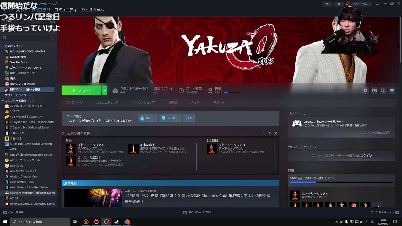Click the Xbox controller icon

[297, 123]
